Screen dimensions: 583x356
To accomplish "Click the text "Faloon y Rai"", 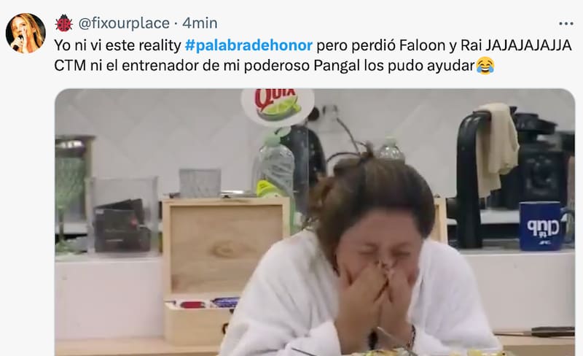I will coord(440,45).
